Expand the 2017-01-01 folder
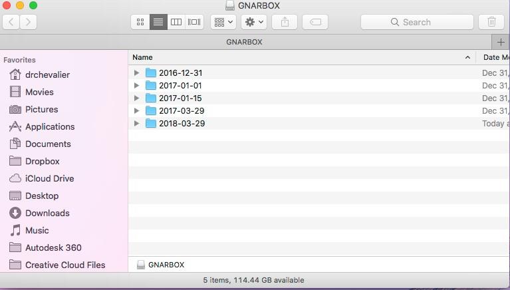Viewport: 510px width, 290px height. (136, 86)
